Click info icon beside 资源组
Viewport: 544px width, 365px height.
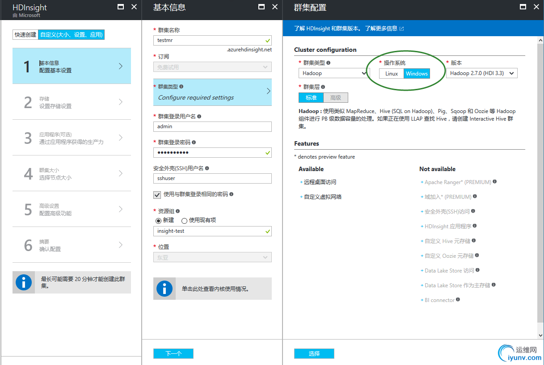[x=177, y=211]
